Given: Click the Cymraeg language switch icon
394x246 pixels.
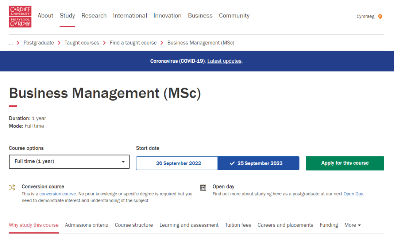Looking at the screenshot, I should coord(380,16).
